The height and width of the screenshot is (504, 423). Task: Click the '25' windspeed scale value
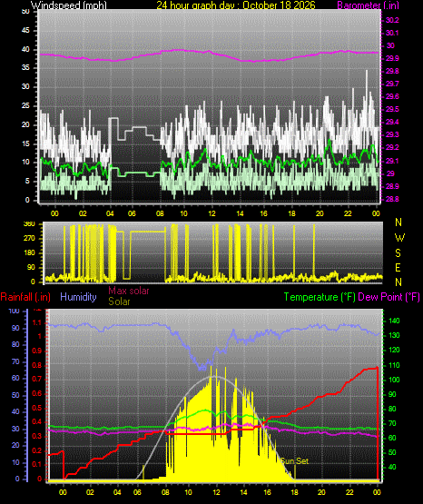[x=25, y=105]
